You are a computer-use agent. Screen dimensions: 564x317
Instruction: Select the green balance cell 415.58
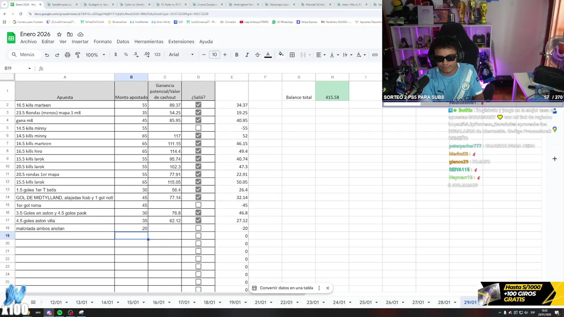click(332, 91)
